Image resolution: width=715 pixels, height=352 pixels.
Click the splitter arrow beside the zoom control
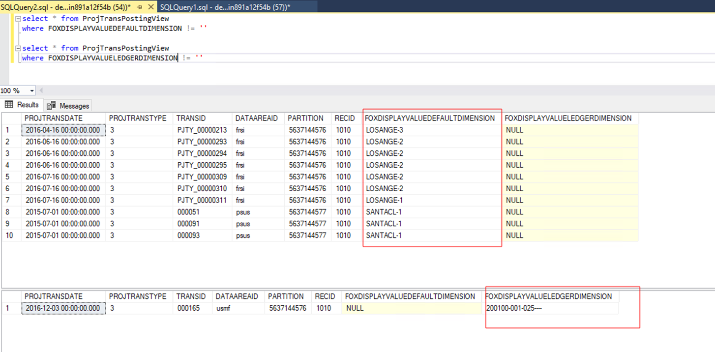point(41,90)
